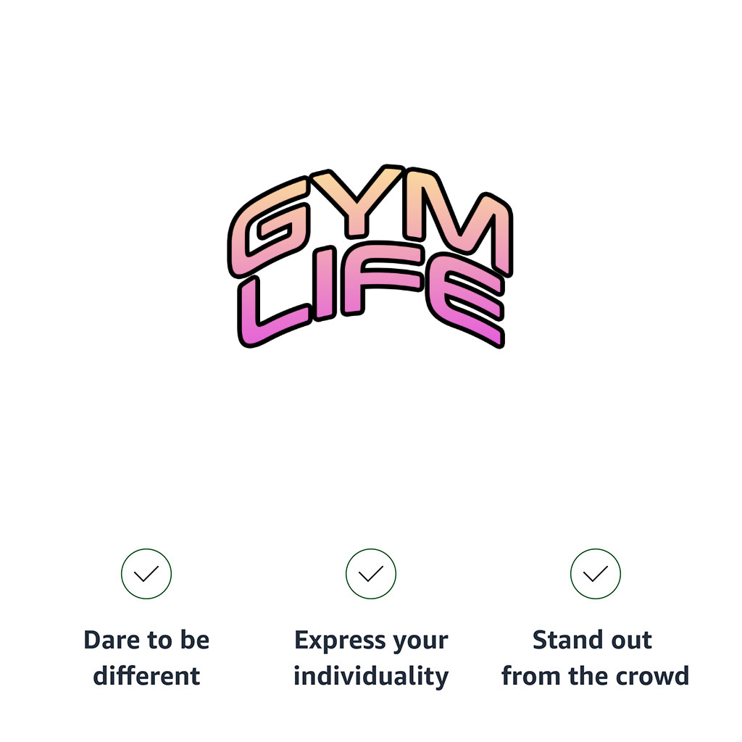Click the checkmark icon above Stand out from the crowd
Image resolution: width=742 pixels, height=742 pixels.
click(x=596, y=574)
